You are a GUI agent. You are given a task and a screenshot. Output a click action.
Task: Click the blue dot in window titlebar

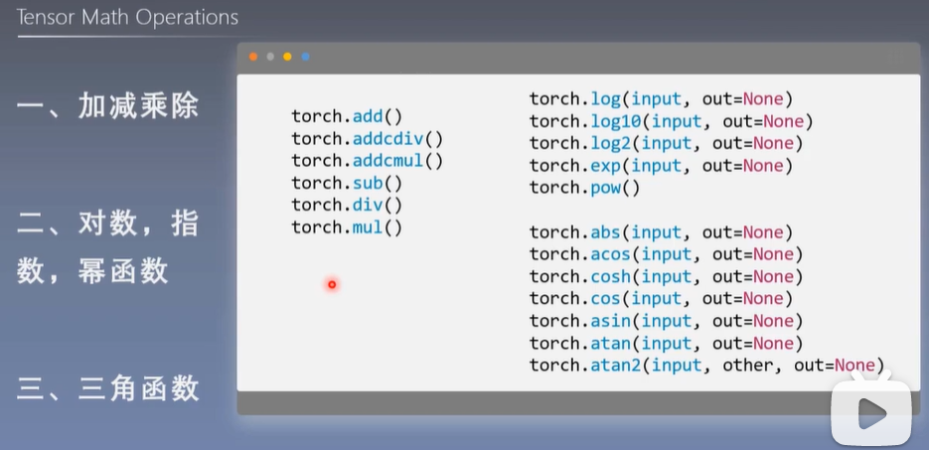305,57
